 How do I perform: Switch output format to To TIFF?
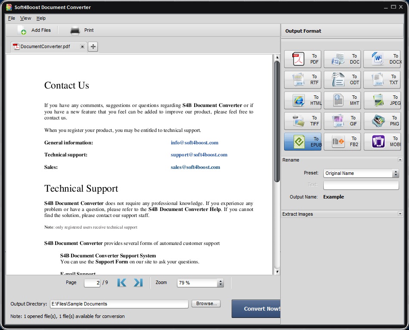[302, 121]
